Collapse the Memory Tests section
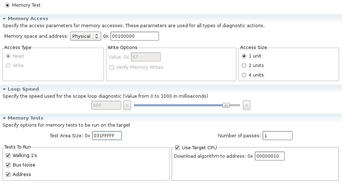This screenshot has height=188, width=344. pyautogui.click(x=4, y=118)
